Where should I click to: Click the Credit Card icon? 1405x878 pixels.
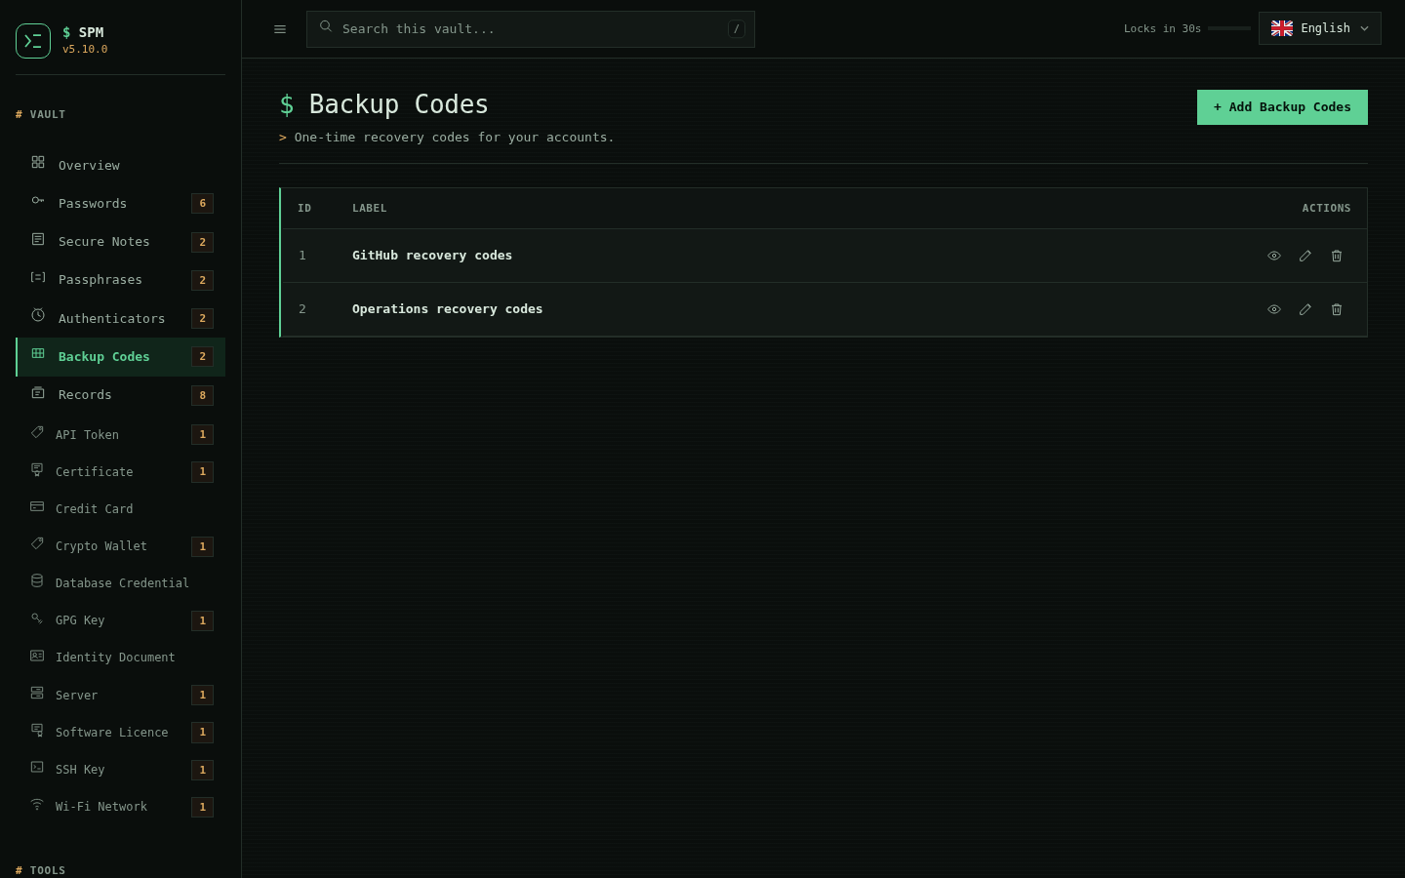(x=37, y=506)
